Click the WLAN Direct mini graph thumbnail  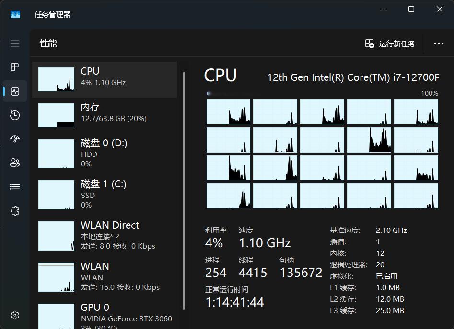click(x=56, y=236)
